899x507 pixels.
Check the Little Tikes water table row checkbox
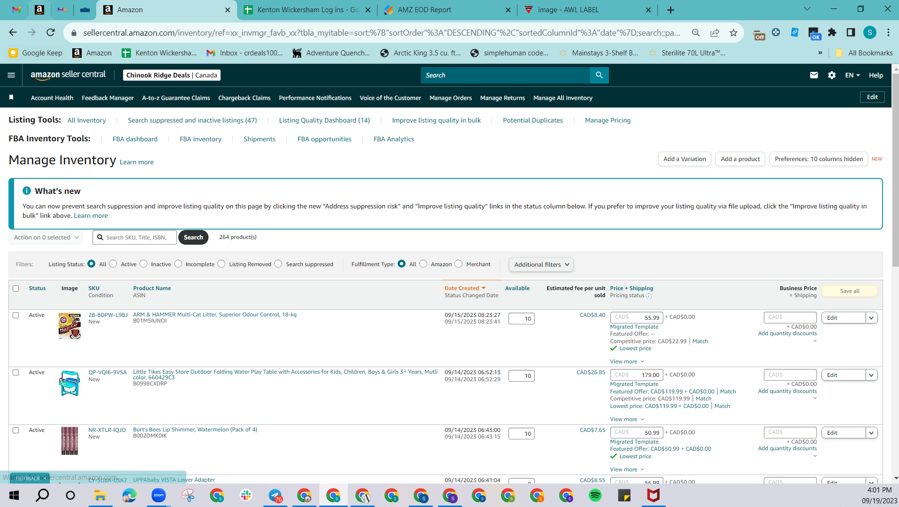[x=16, y=372]
